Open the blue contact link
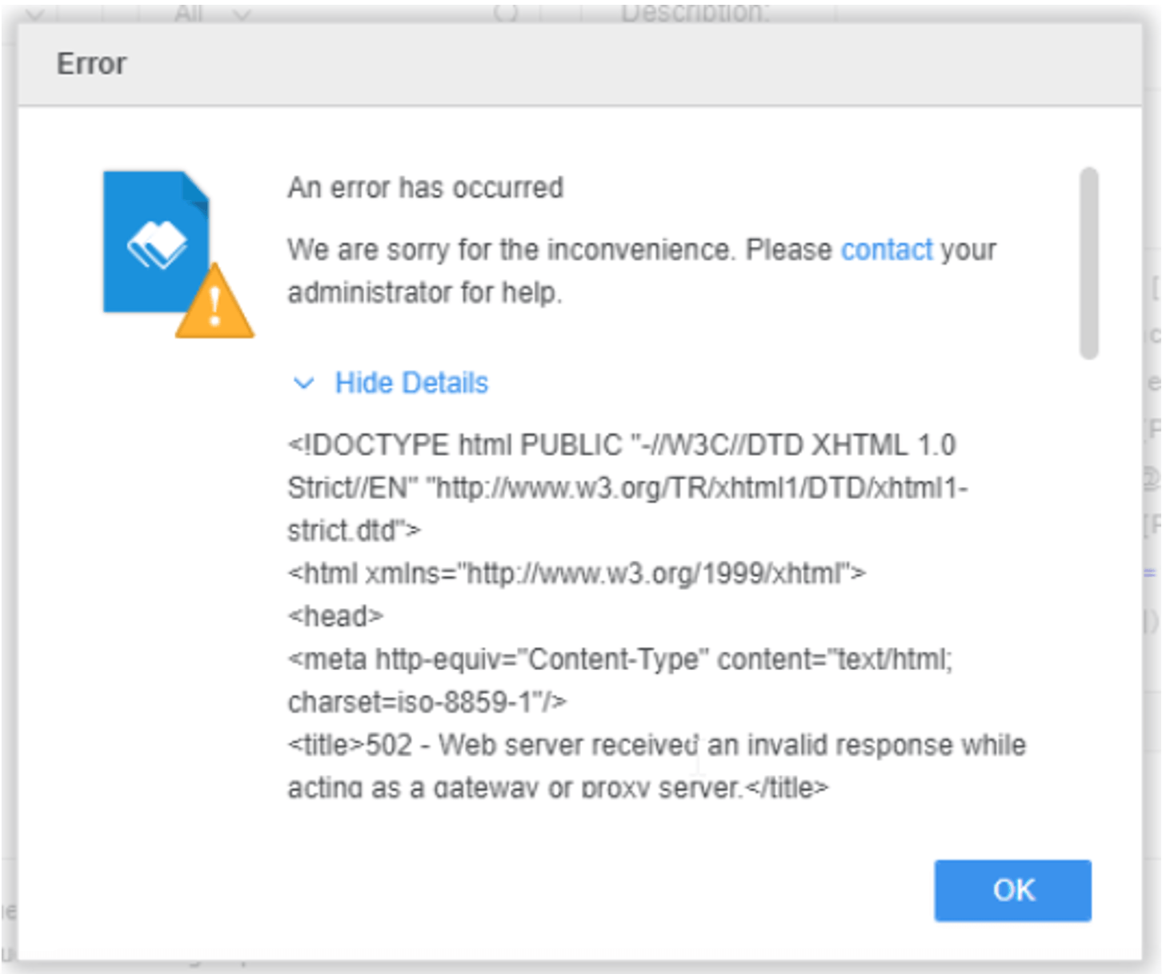This screenshot has height=974, width=1162. pyautogui.click(x=886, y=250)
